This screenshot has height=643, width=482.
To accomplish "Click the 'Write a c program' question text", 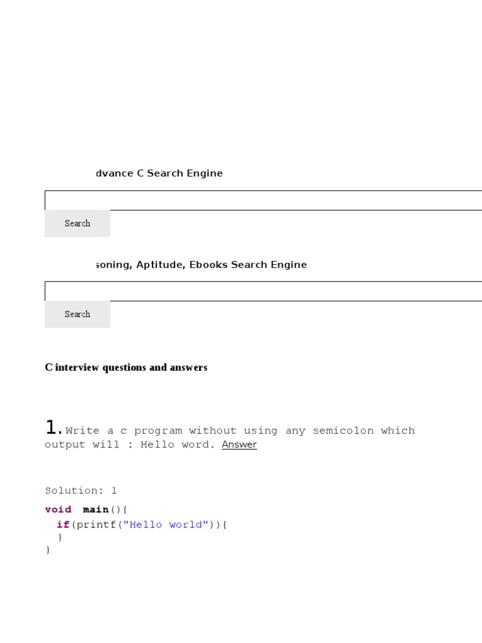I will click(124, 431).
